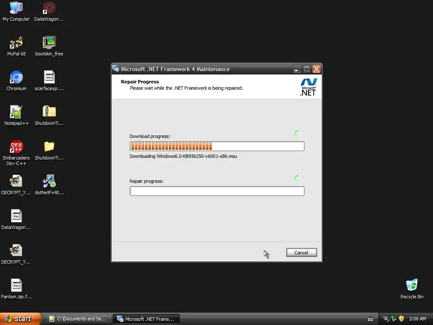Image resolution: width=433 pixels, height=325 pixels.
Task: Minimize the .NET Framework 4 Maintenance window
Action: [x=296, y=69]
